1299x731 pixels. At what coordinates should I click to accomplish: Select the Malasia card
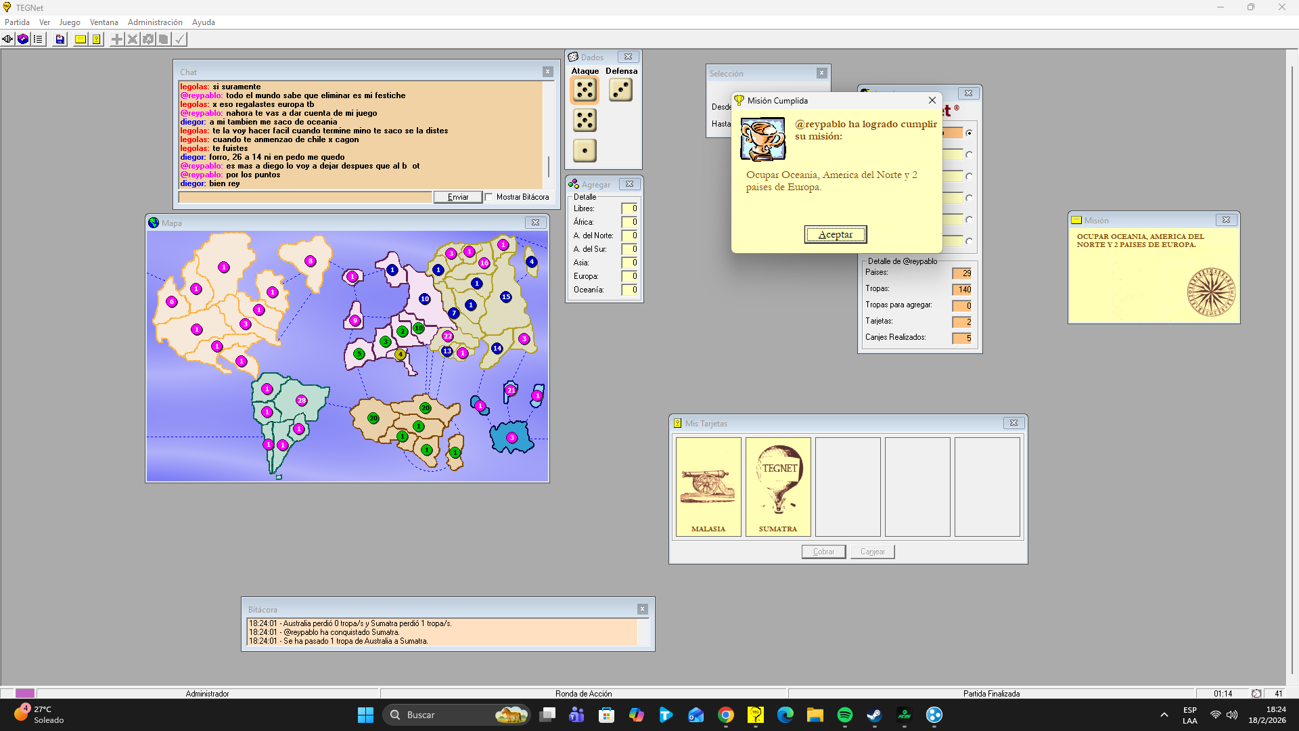point(708,486)
